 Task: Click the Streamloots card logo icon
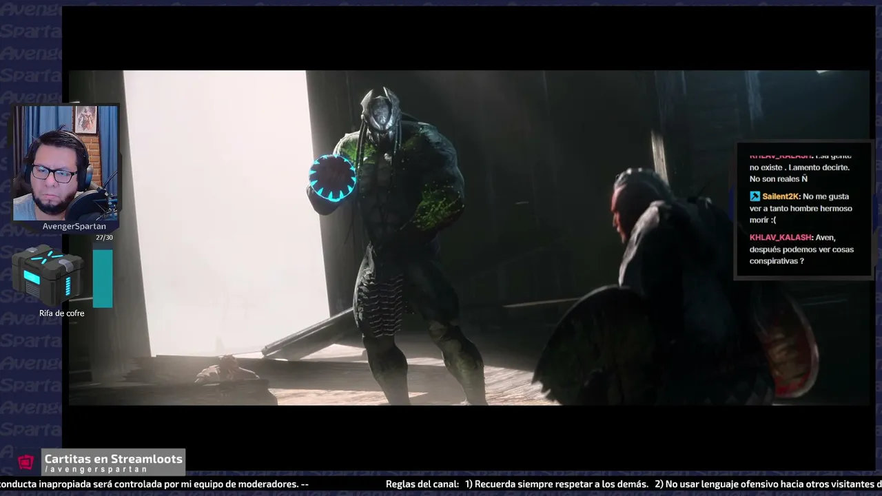[x=26, y=462]
